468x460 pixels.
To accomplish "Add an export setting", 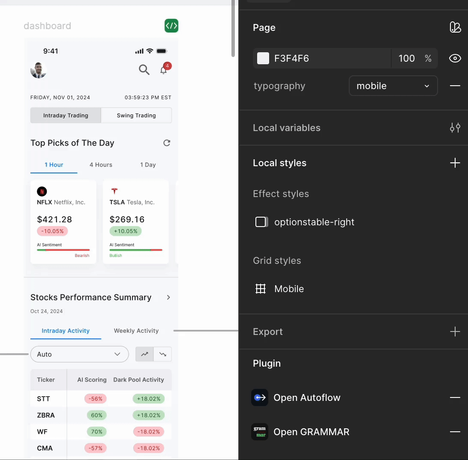I will click(x=455, y=332).
